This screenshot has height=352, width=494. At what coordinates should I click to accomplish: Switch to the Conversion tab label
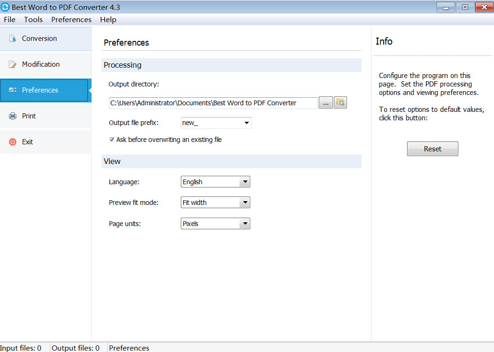[x=39, y=39]
